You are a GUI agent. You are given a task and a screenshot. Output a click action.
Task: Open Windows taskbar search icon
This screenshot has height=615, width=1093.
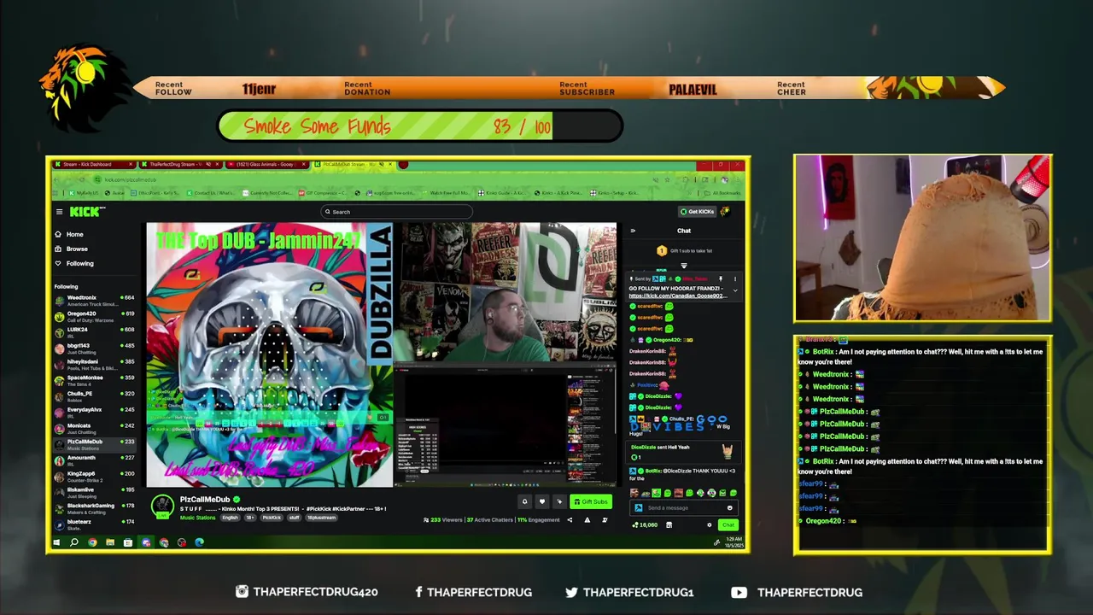tap(74, 542)
